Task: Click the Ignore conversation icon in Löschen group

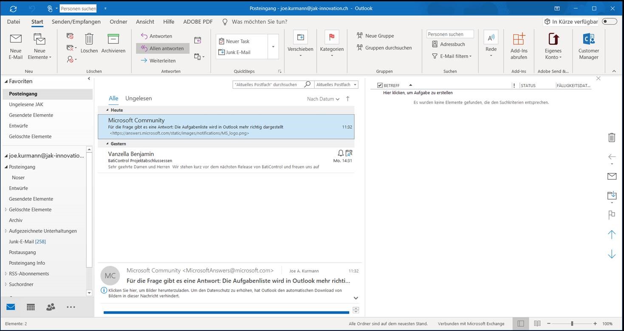Action: click(70, 36)
